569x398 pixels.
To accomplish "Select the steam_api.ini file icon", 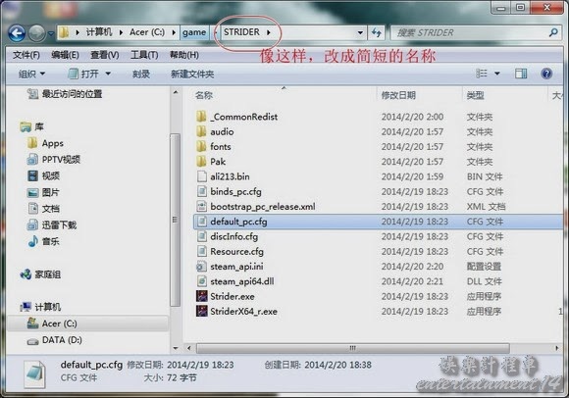I will [201, 267].
